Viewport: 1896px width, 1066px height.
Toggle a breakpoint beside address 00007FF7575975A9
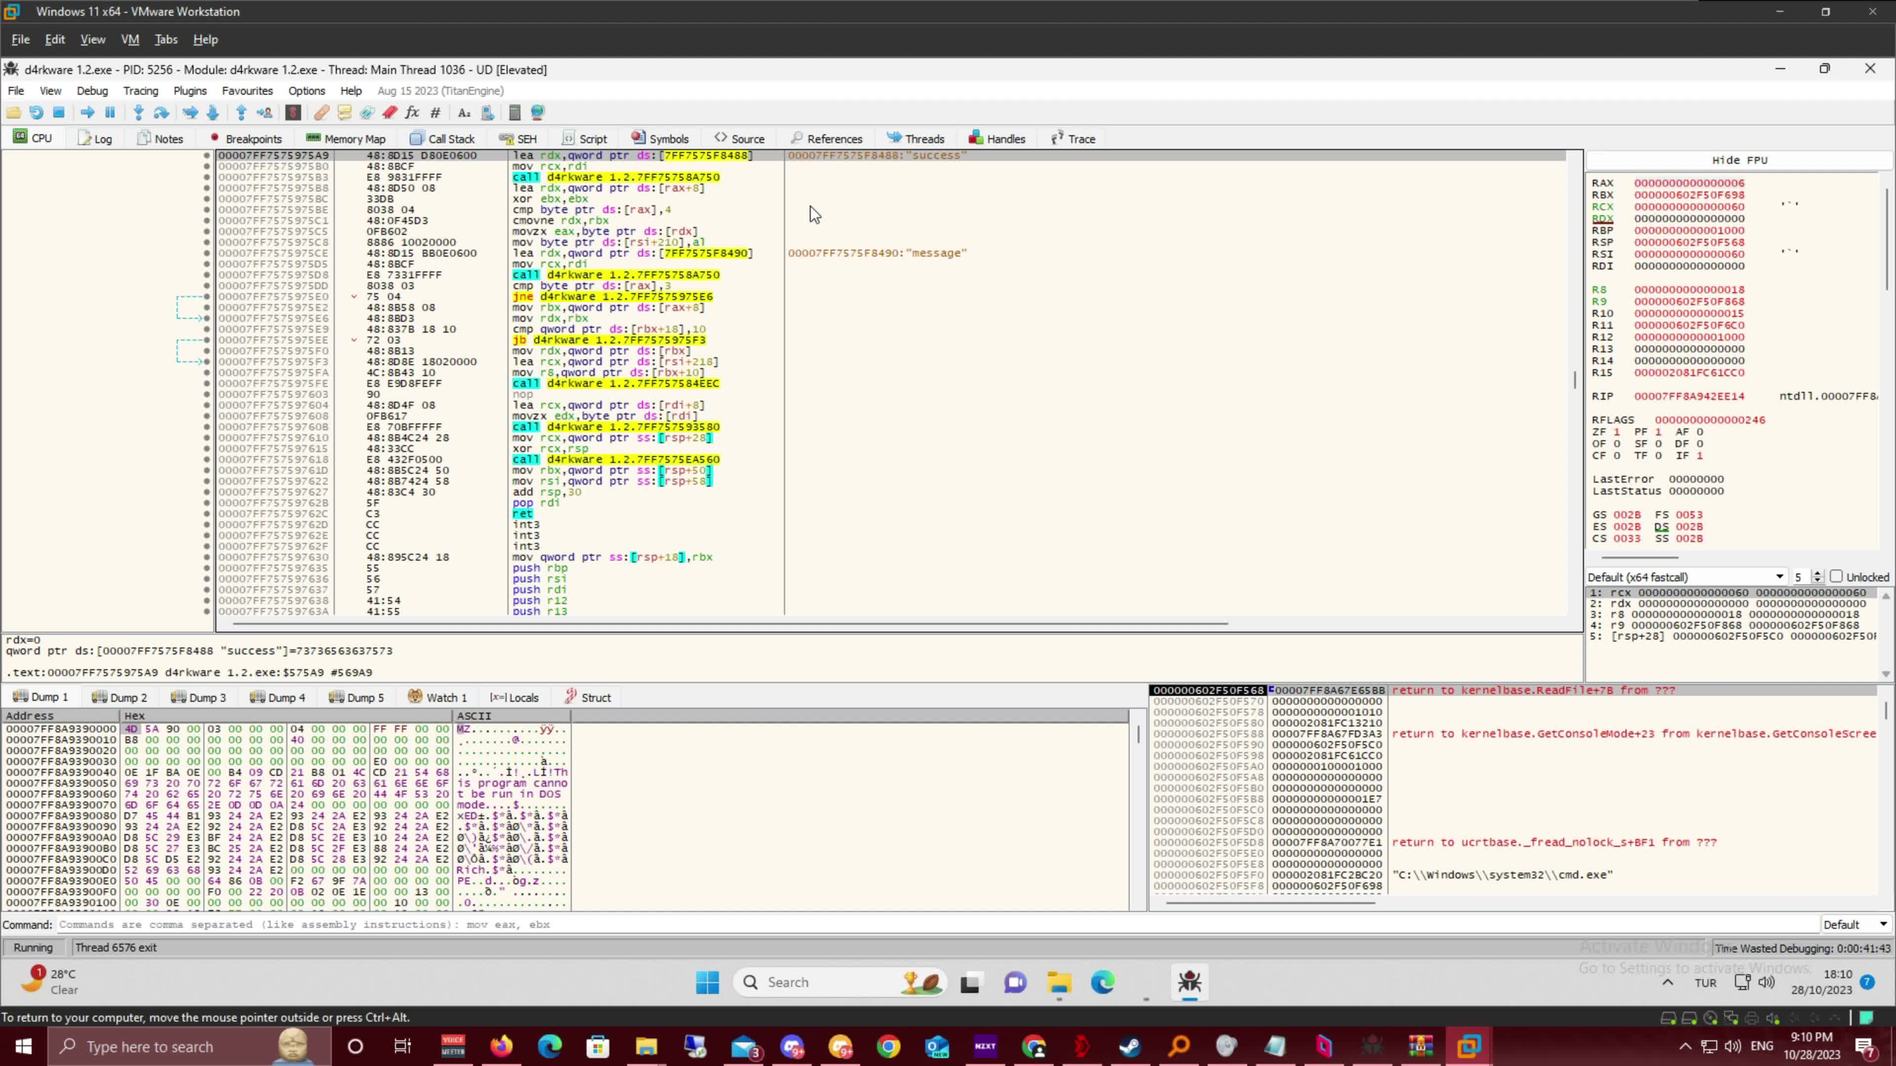[206, 155]
